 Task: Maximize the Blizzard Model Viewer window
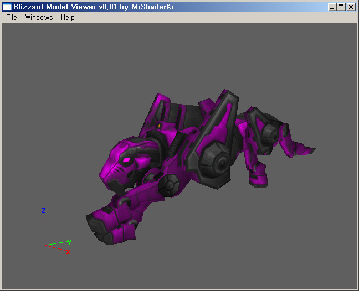(x=341, y=7)
